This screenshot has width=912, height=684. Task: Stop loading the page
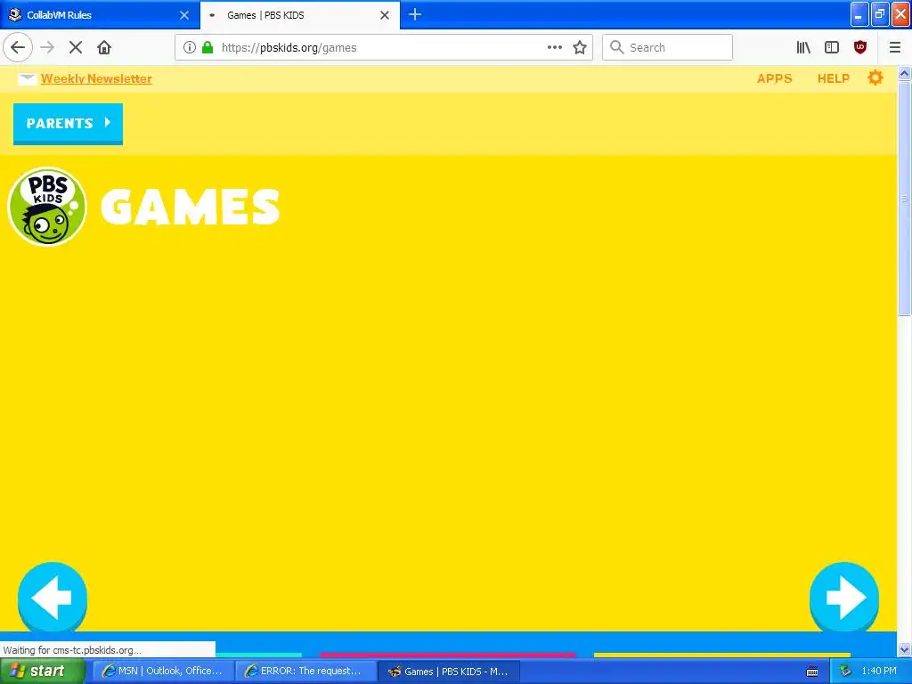pos(76,47)
